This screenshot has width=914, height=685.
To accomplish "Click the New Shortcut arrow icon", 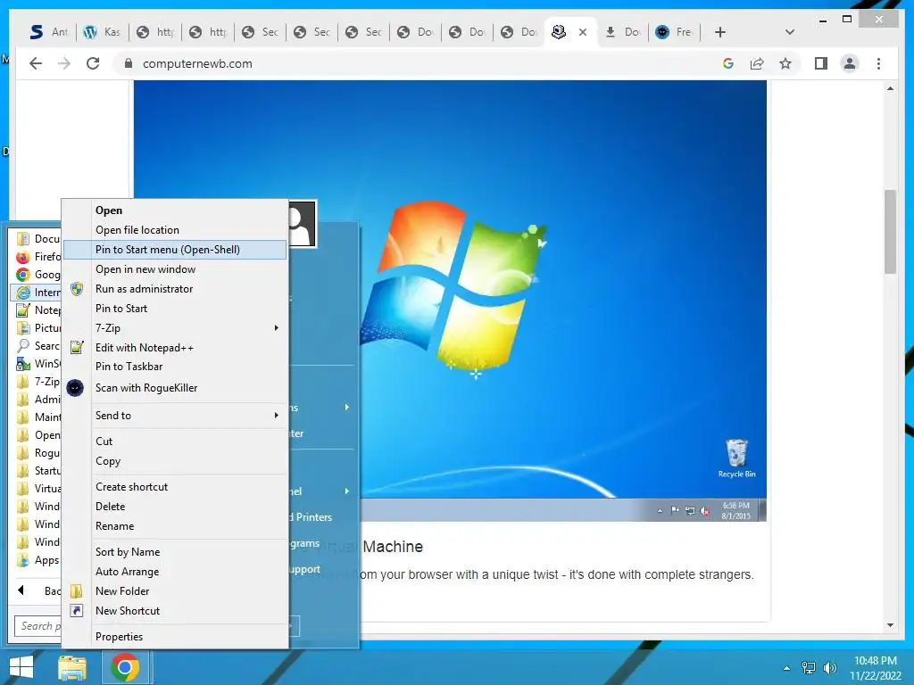I will [77, 611].
